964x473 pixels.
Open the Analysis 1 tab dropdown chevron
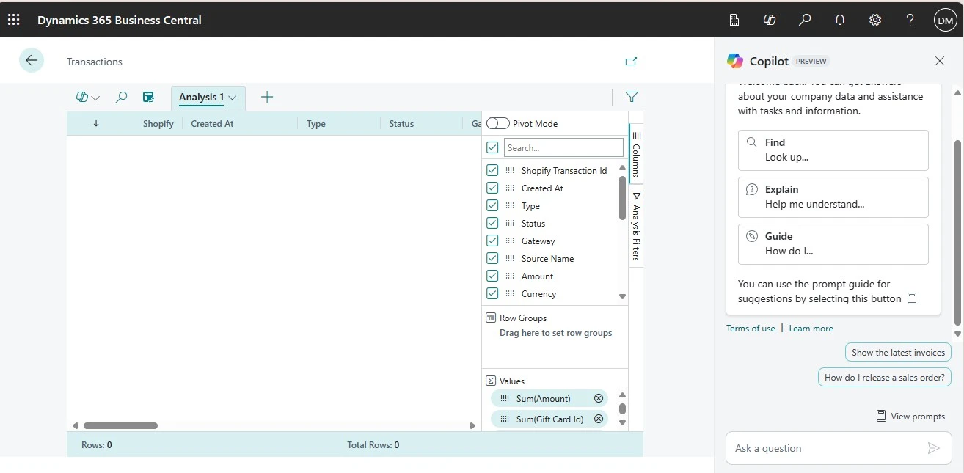coord(233,98)
